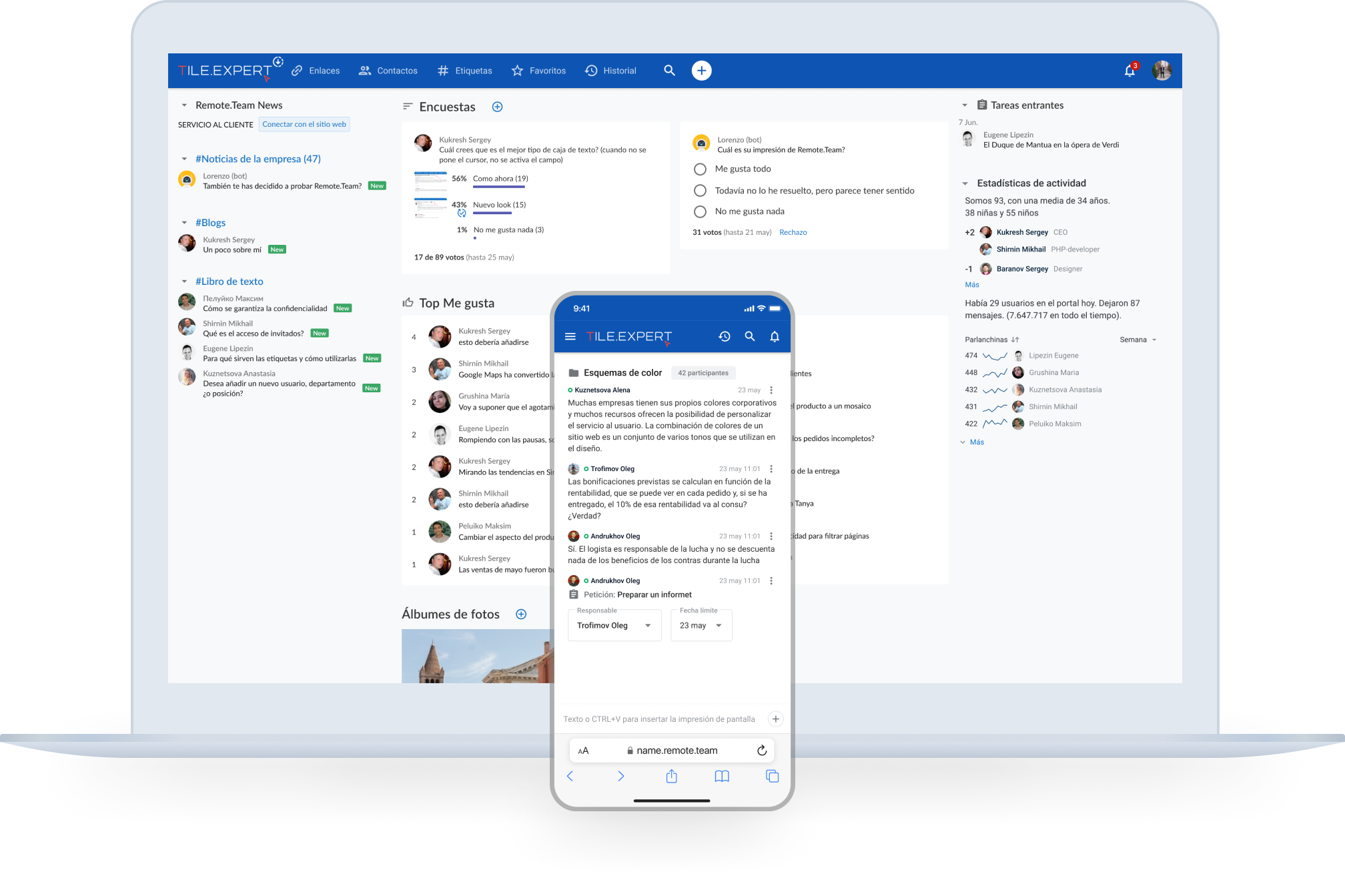The image size is (1345, 878).
Task: Tap the mobile history clock icon
Action: [x=725, y=336]
